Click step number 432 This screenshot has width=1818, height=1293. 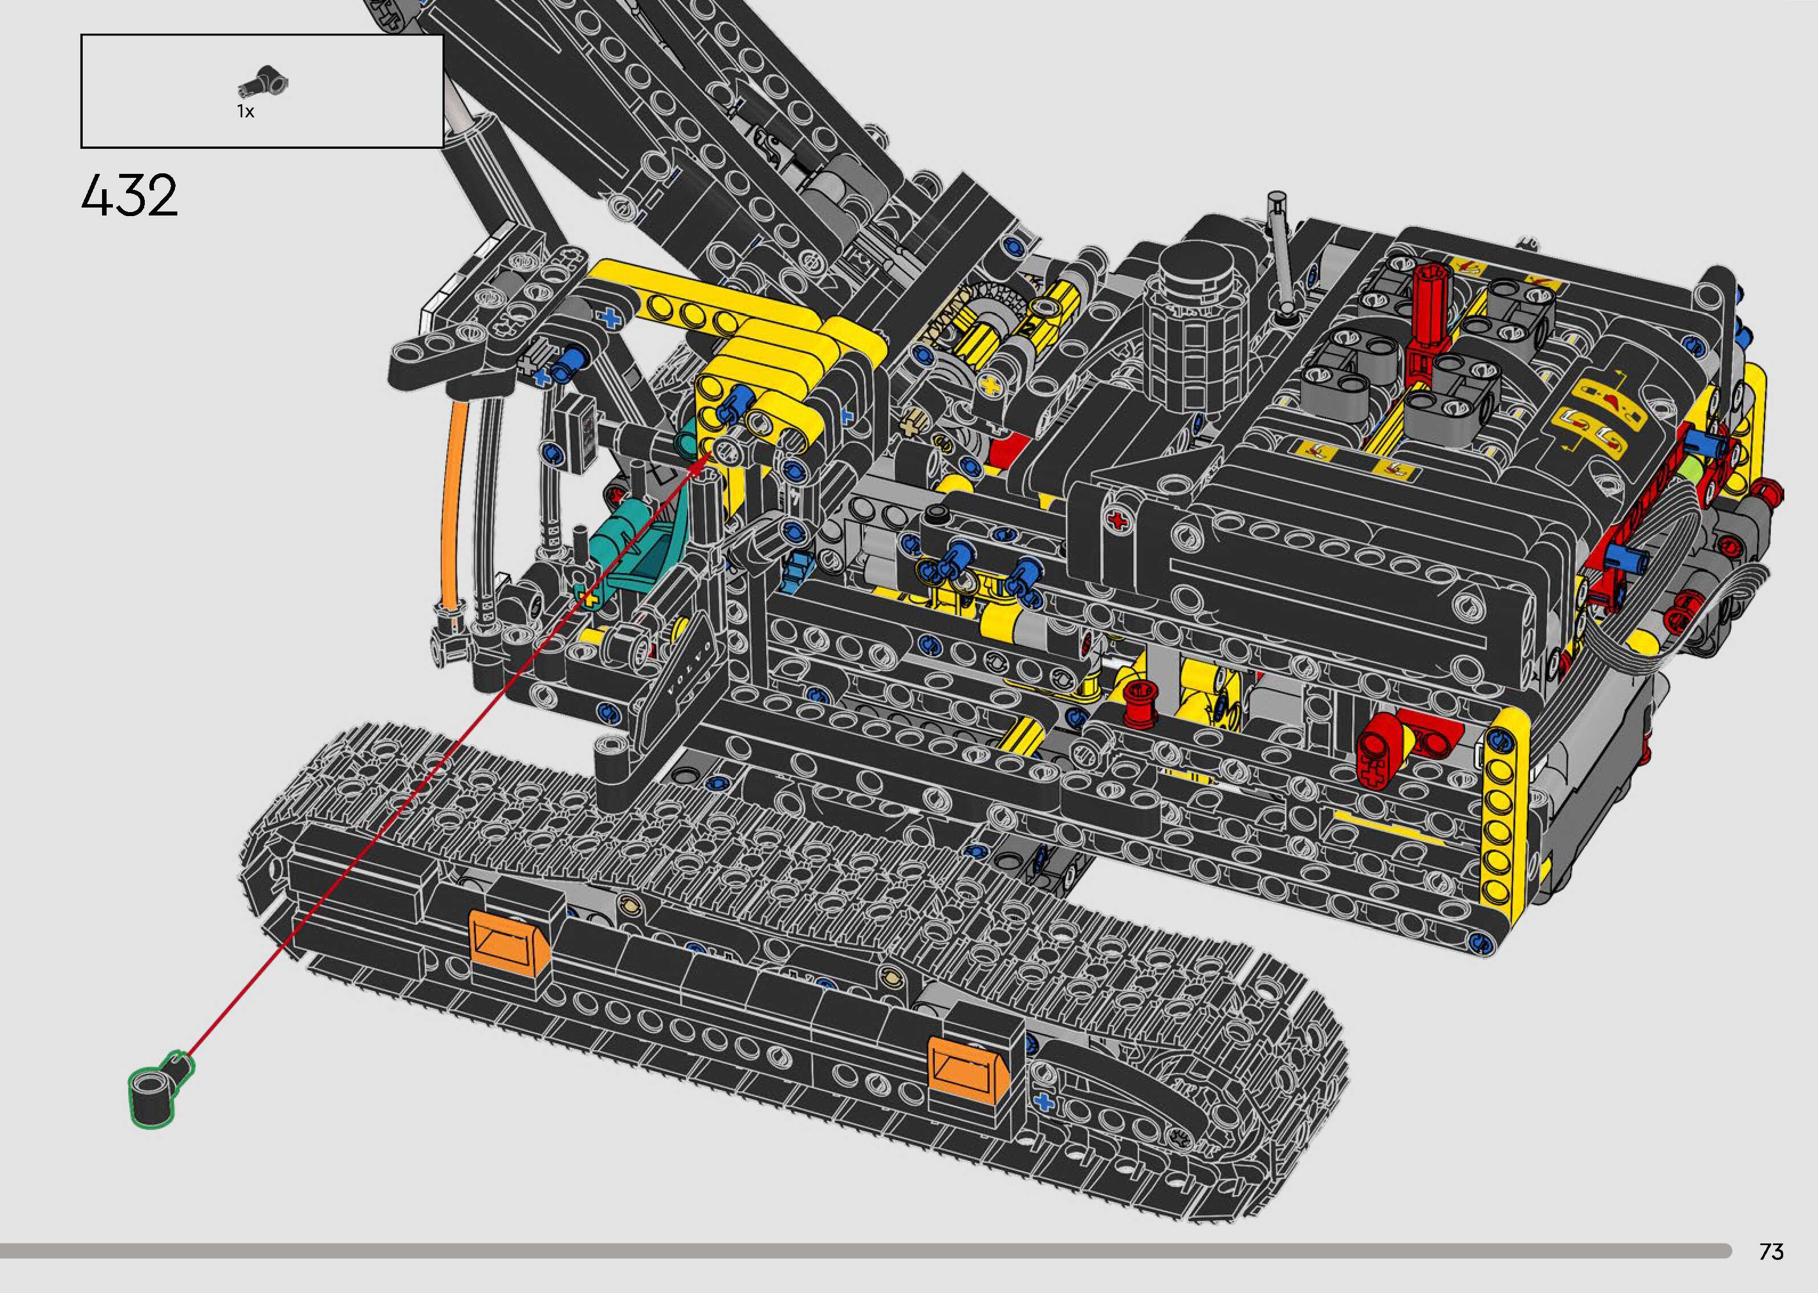(x=129, y=196)
